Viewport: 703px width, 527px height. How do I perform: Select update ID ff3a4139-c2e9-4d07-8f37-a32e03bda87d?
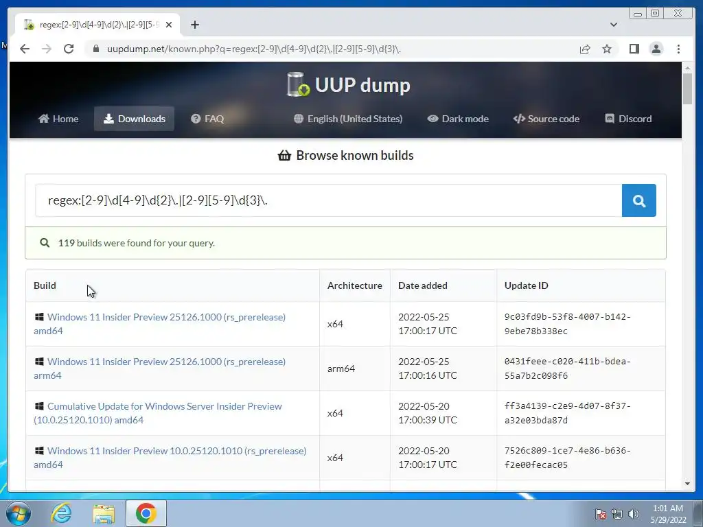568,413
